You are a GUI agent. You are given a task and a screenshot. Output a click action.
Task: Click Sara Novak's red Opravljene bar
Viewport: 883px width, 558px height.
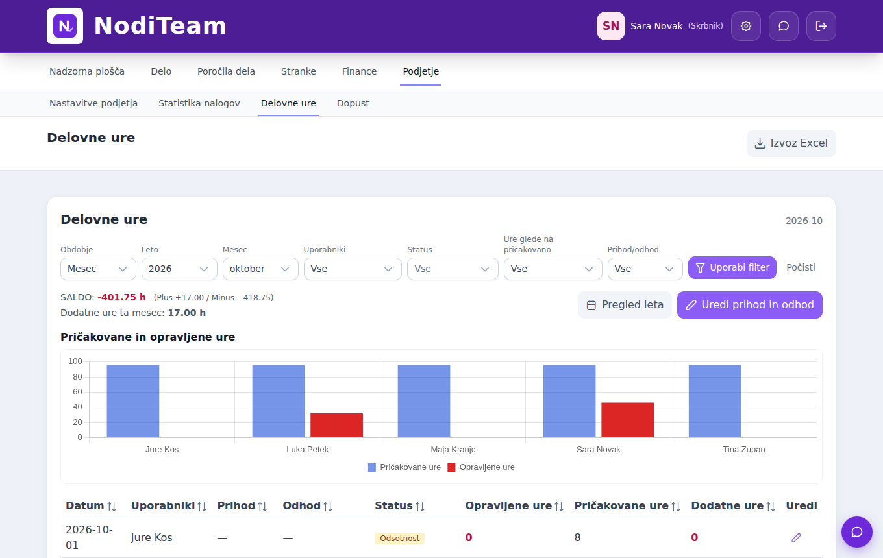[x=627, y=420]
